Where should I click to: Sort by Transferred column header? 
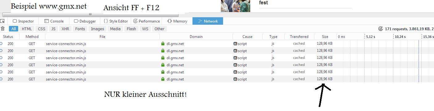tap(299, 36)
